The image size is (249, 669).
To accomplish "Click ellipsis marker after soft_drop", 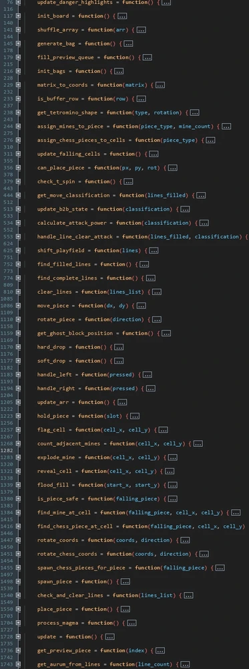I will tap(119, 361).
